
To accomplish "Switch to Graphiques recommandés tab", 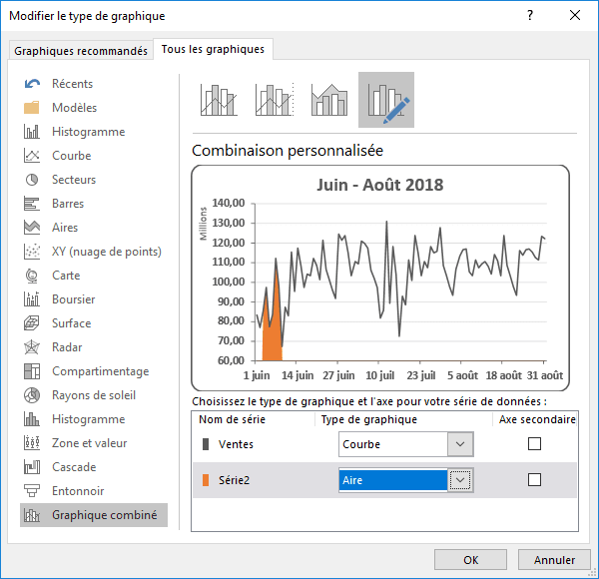I will pos(81,51).
